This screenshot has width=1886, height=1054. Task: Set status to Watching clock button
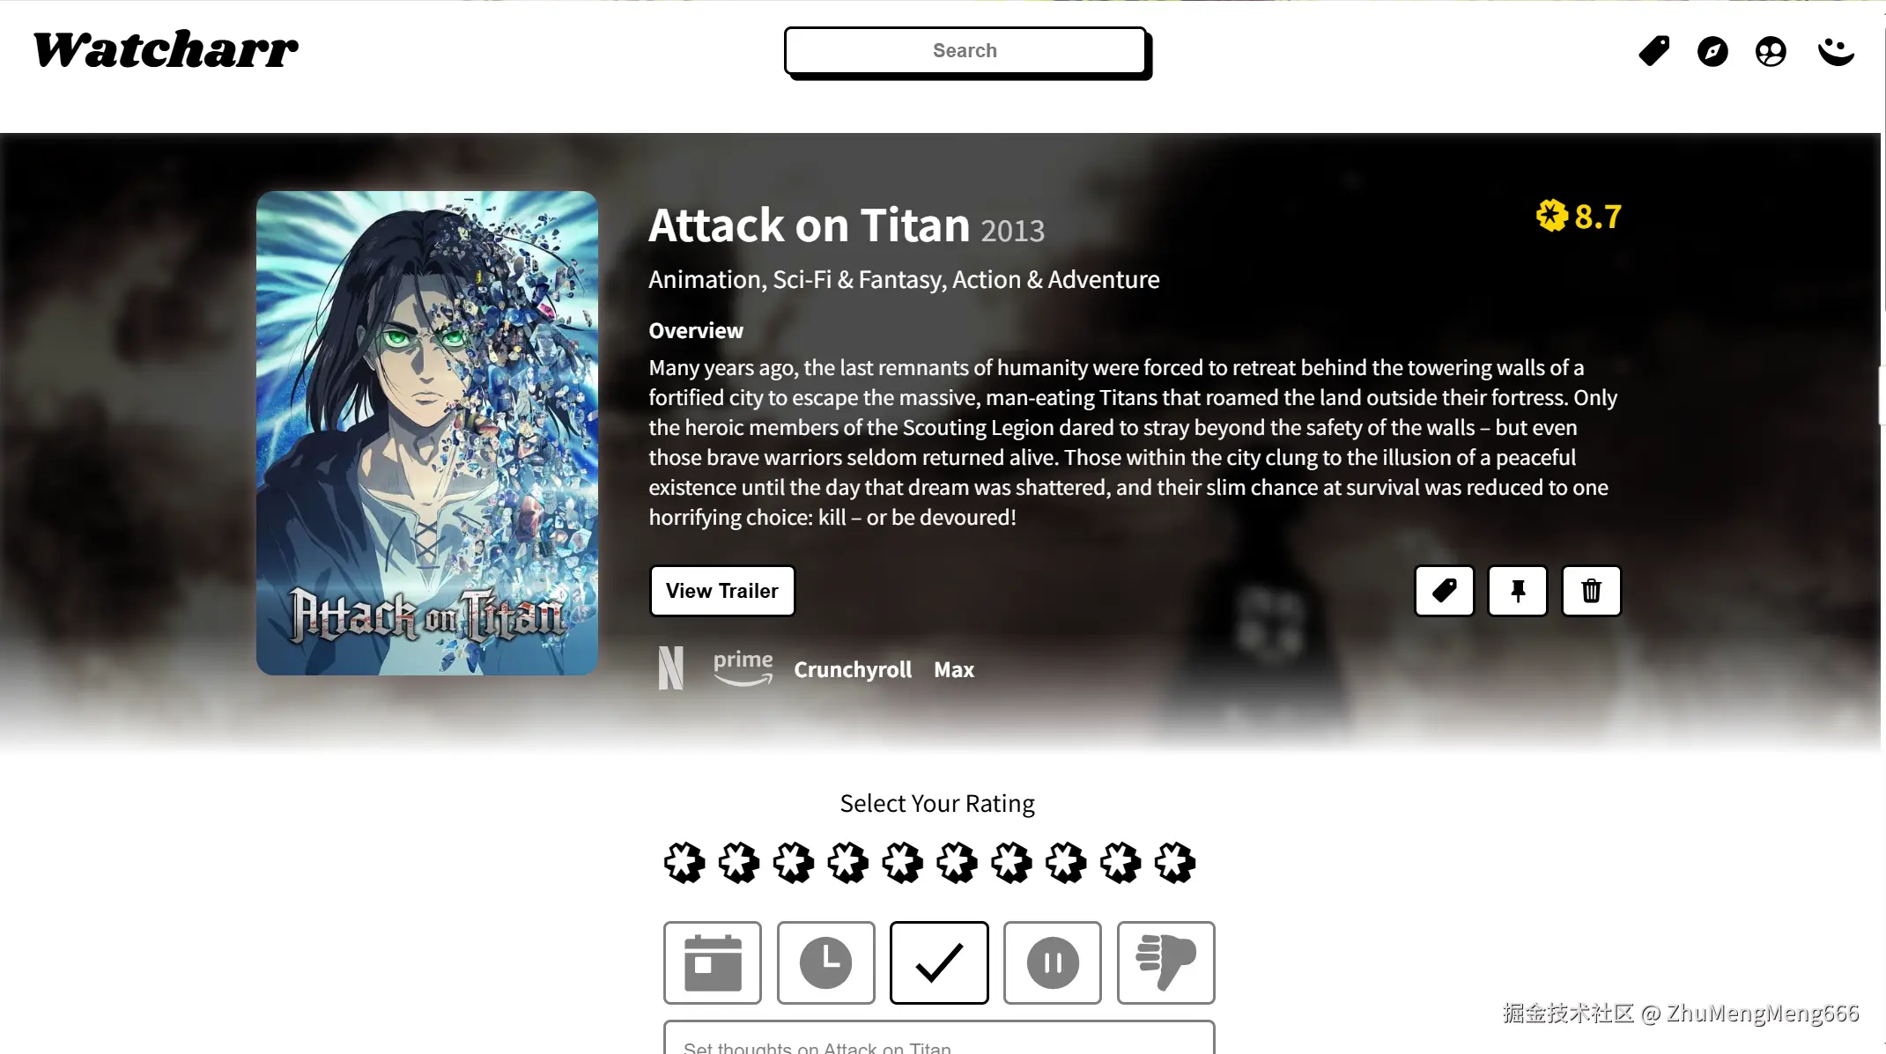tap(826, 962)
